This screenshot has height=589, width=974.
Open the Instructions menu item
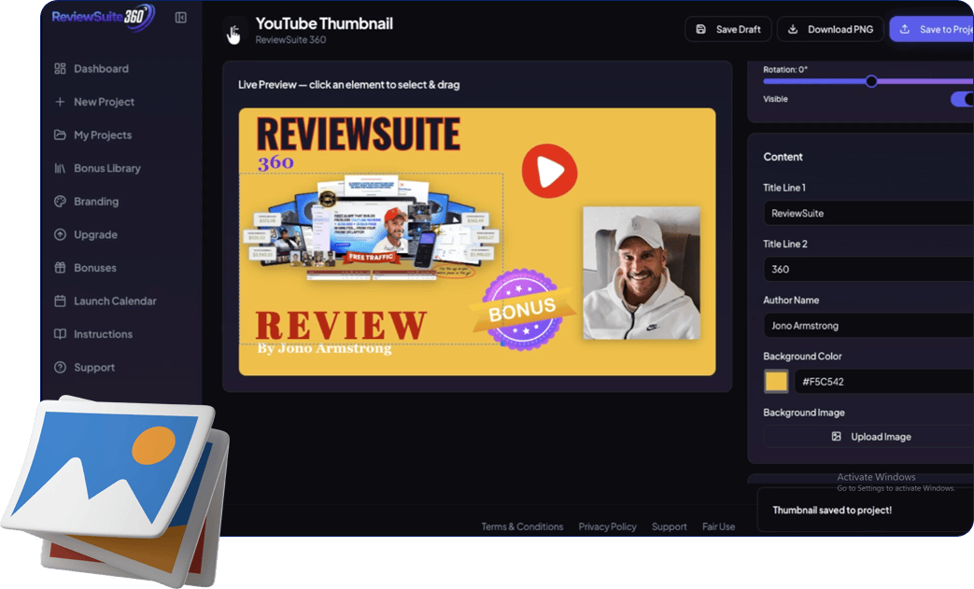pos(103,334)
